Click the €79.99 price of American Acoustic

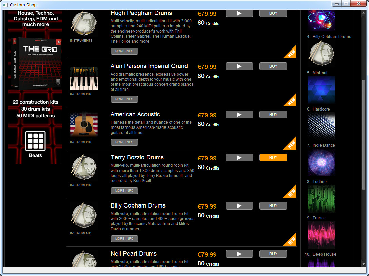coord(207,115)
